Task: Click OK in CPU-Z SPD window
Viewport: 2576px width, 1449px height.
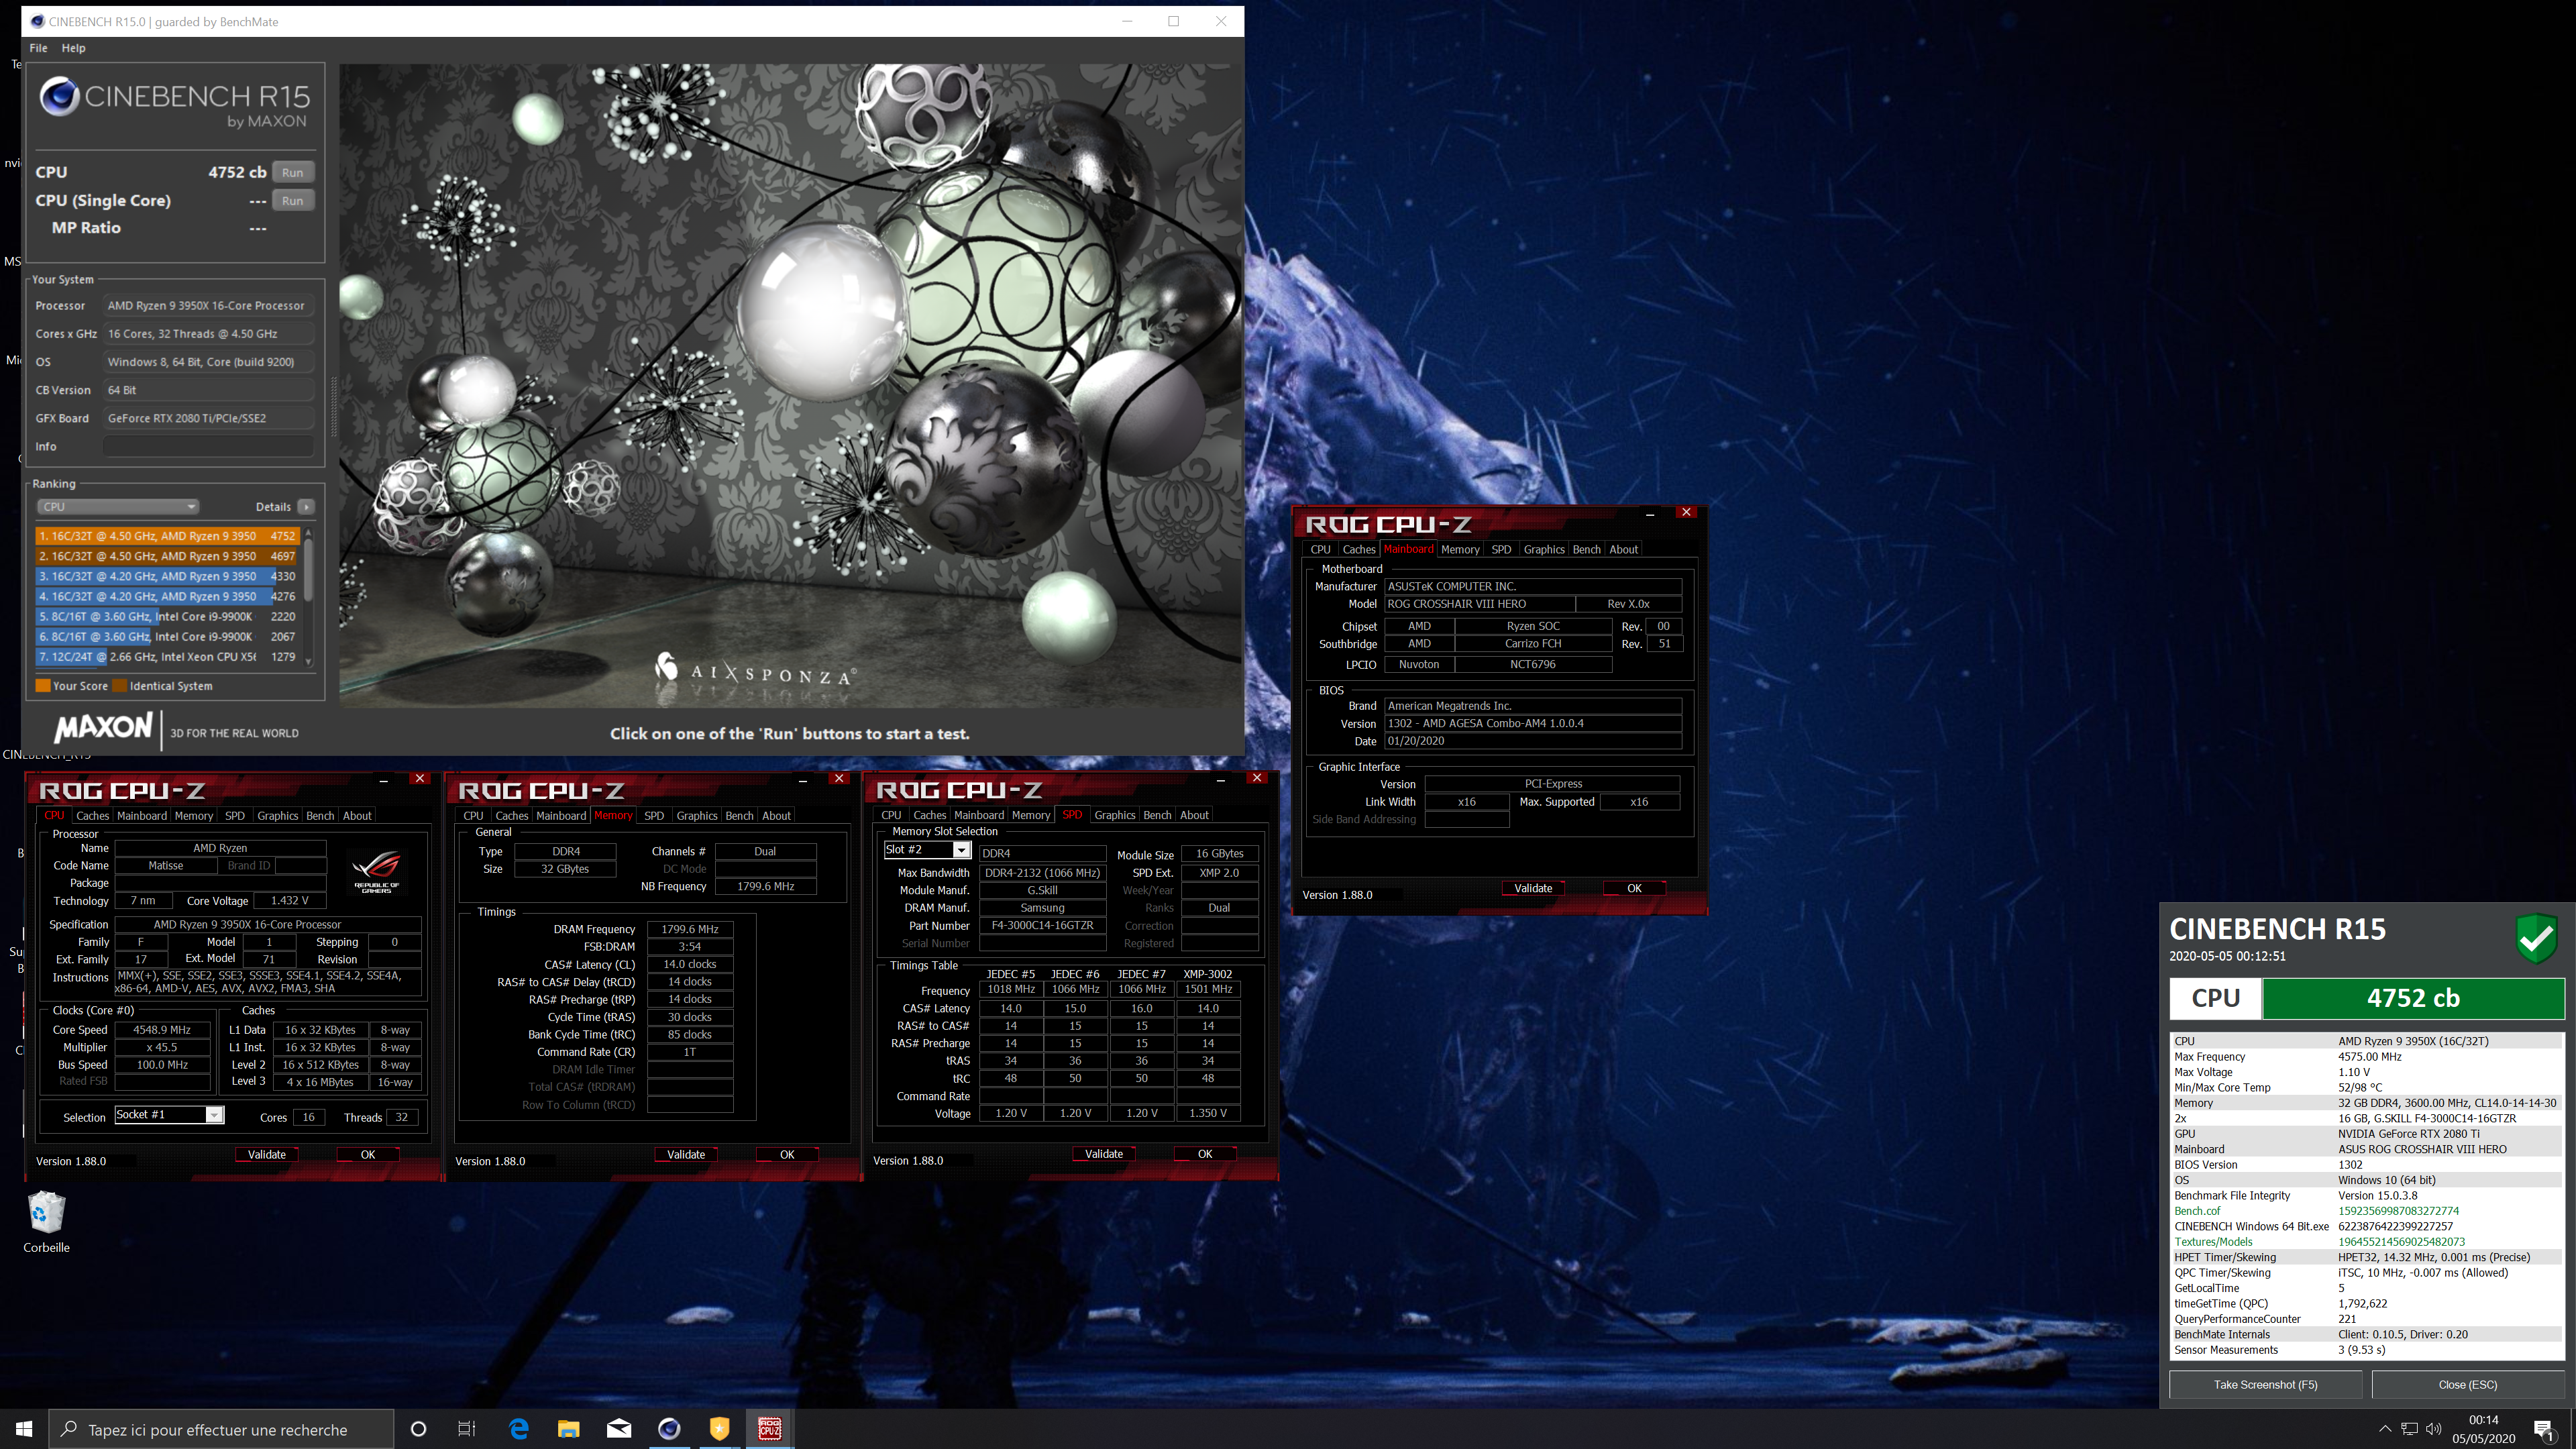Action: 1205,1154
